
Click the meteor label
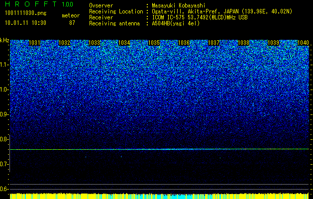coord(71,15)
